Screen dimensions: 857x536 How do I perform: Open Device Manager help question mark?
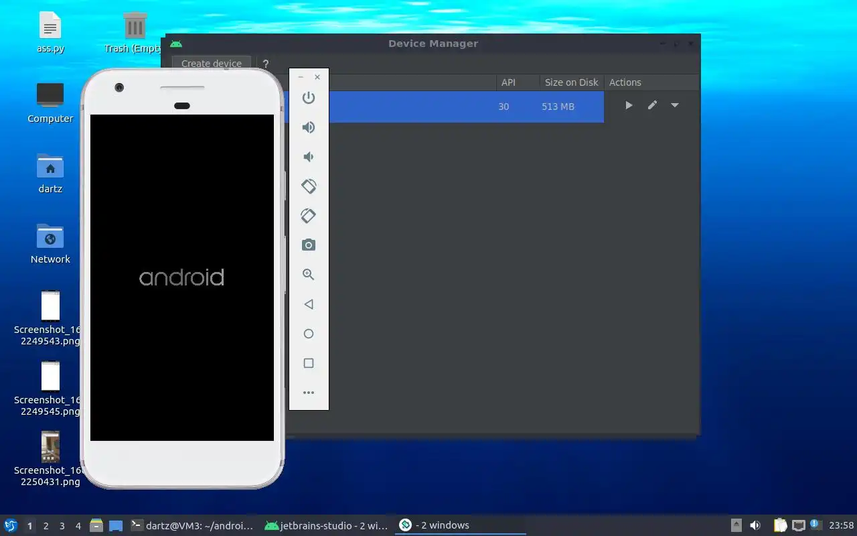[266, 64]
